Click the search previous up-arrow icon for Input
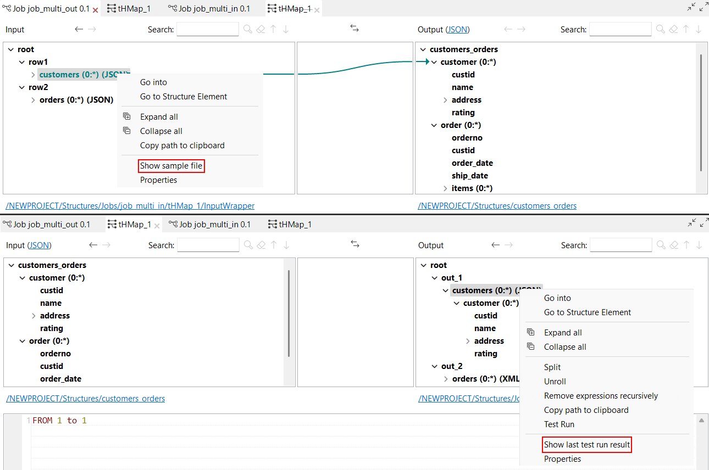The height and width of the screenshot is (470, 709). 273,29
